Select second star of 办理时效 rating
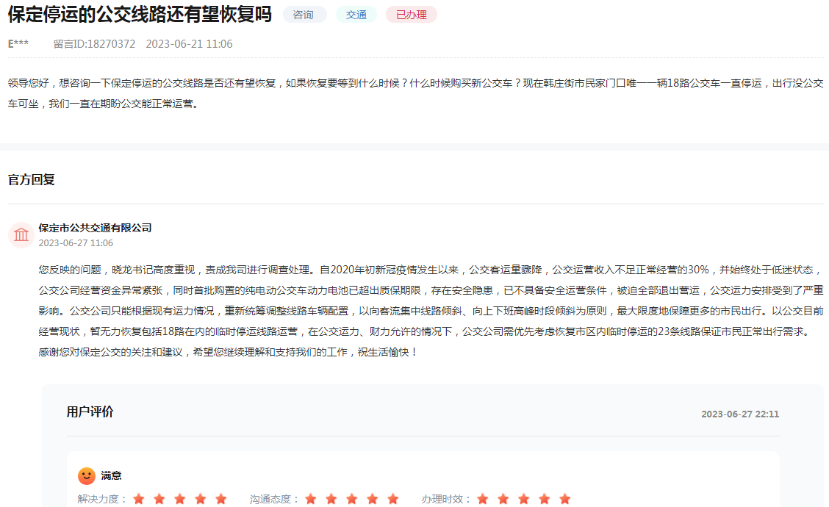829x507 pixels. coord(503,499)
